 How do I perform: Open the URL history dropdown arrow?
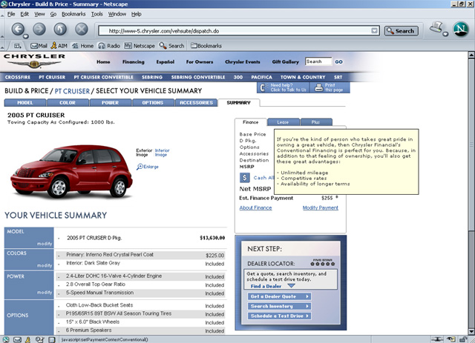[374, 30]
